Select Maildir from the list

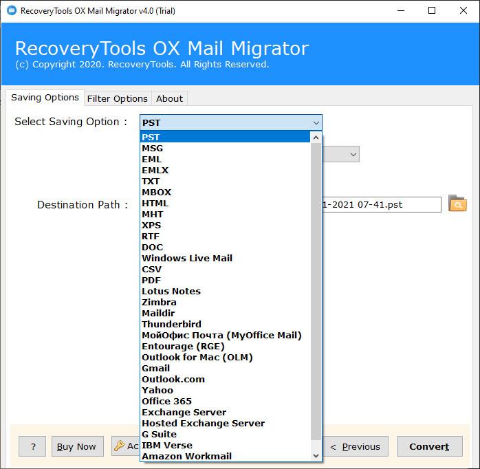click(225, 314)
